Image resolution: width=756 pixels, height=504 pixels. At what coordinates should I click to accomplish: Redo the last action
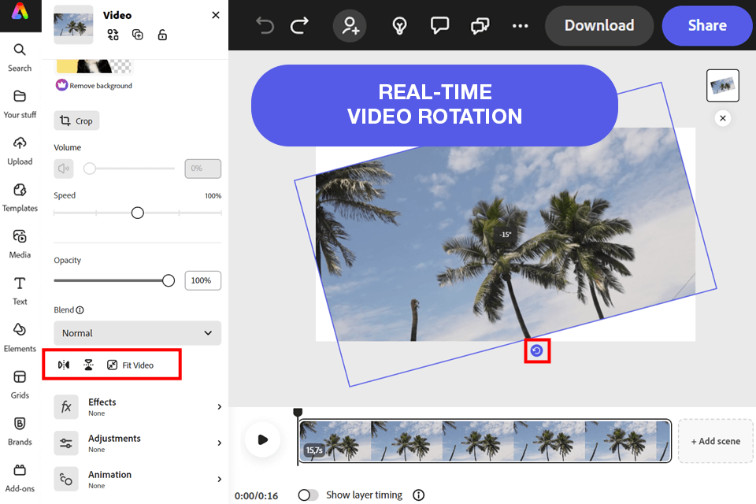tap(299, 25)
